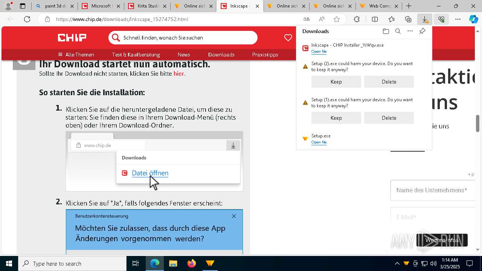482x271 pixels.
Task: Open Edge Settings and more menu
Action: [x=458, y=19]
